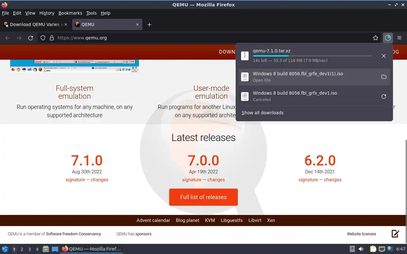The width and height of the screenshot is (407, 254).
Task: Open changes link for 6.2.0
Action: point(333,180)
